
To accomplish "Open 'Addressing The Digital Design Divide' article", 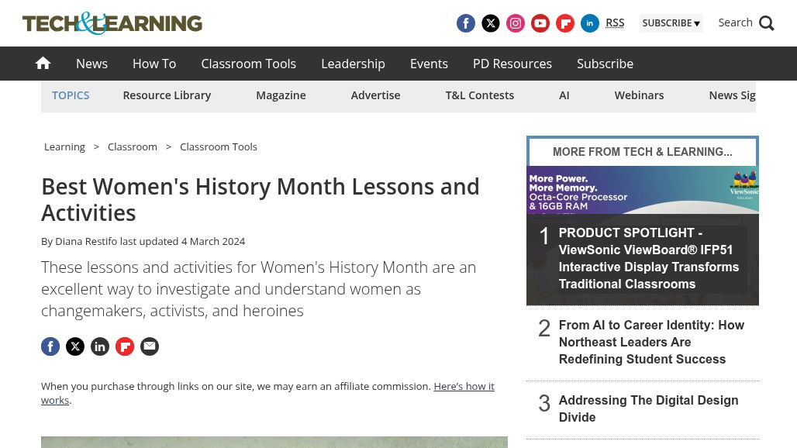I will tap(648, 408).
